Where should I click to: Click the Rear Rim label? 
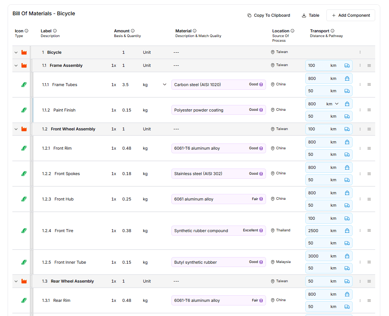click(62, 301)
